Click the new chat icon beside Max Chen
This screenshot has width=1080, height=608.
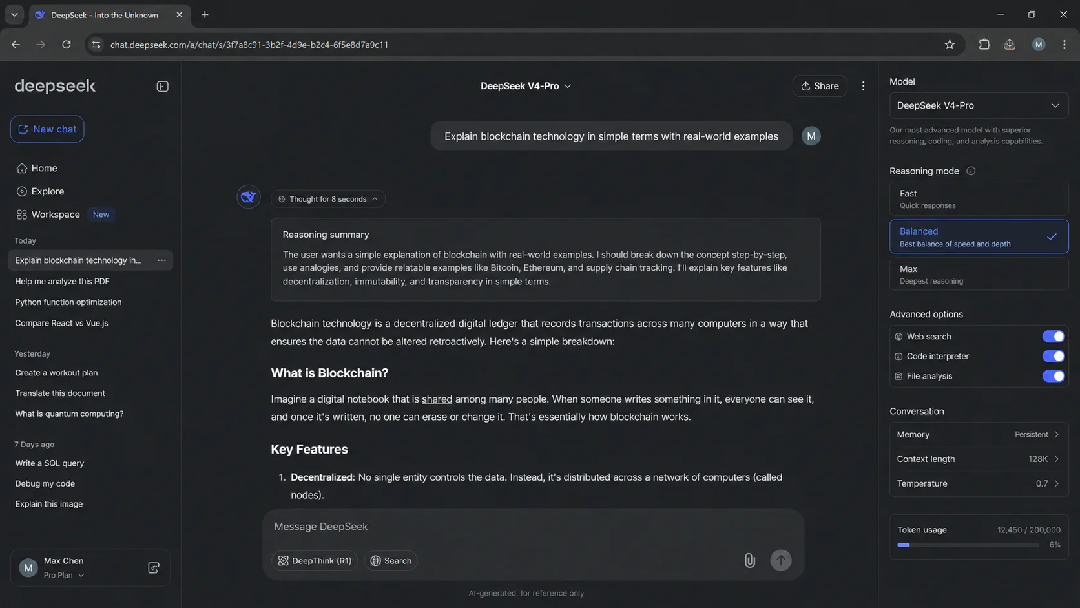pos(154,568)
